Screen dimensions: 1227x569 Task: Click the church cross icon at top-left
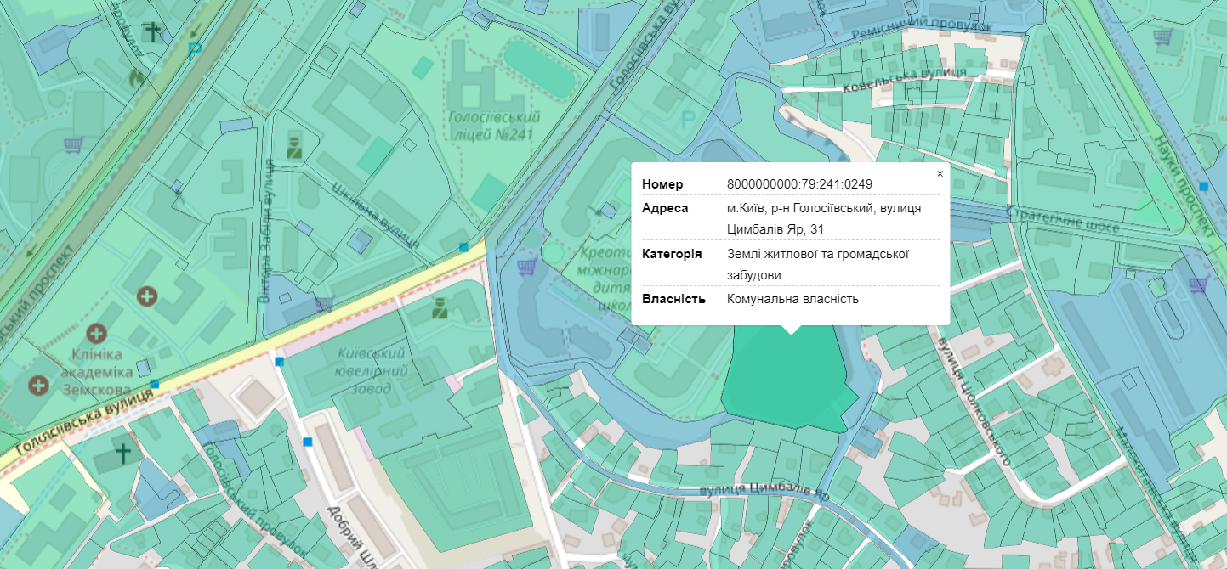152,32
